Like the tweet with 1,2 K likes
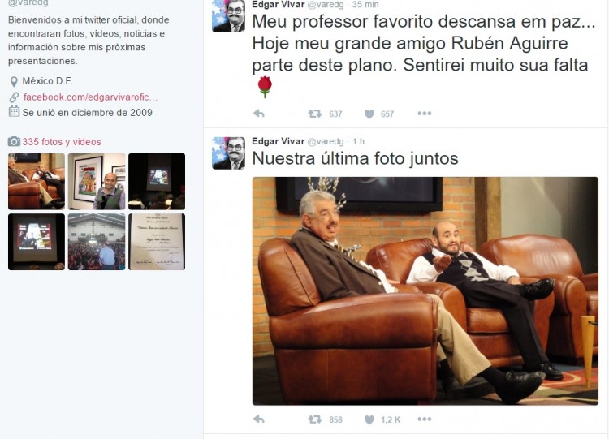The width and height of the screenshot is (609, 439). click(x=369, y=420)
